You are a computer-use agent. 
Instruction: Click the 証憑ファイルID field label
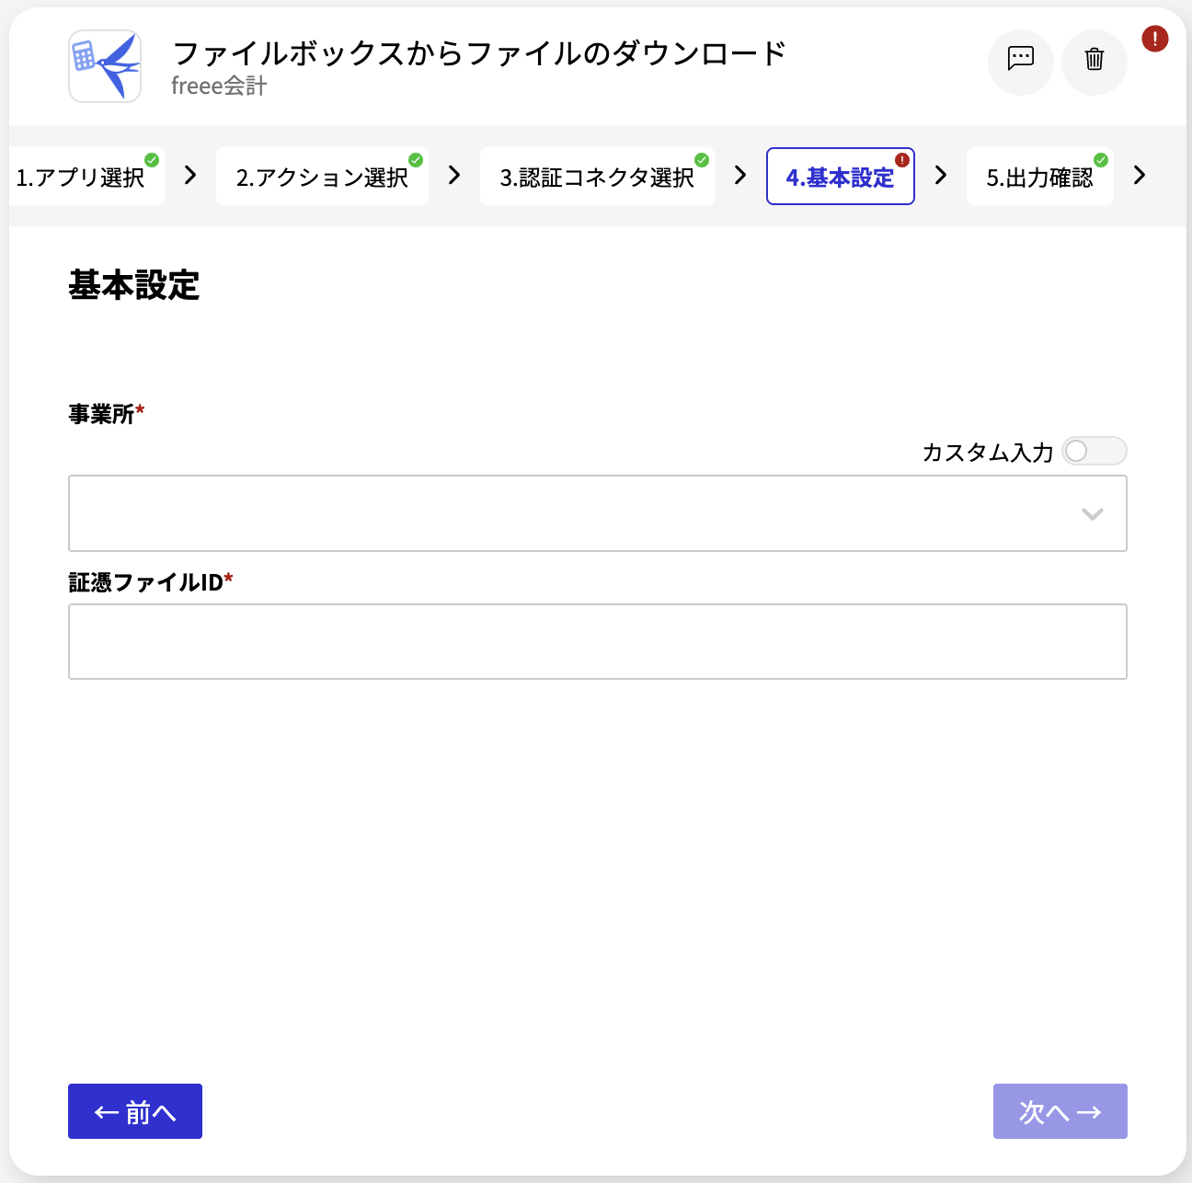146,582
